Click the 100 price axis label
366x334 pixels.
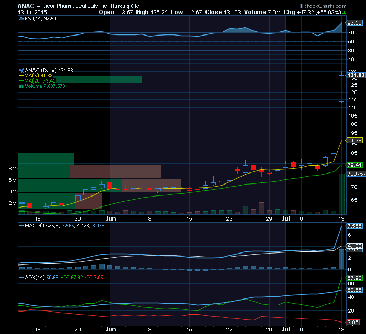[352, 124]
